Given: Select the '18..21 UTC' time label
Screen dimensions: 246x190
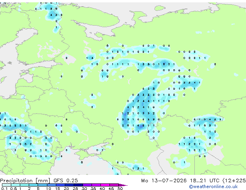Looking at the screenshot, I should [205, 181].
